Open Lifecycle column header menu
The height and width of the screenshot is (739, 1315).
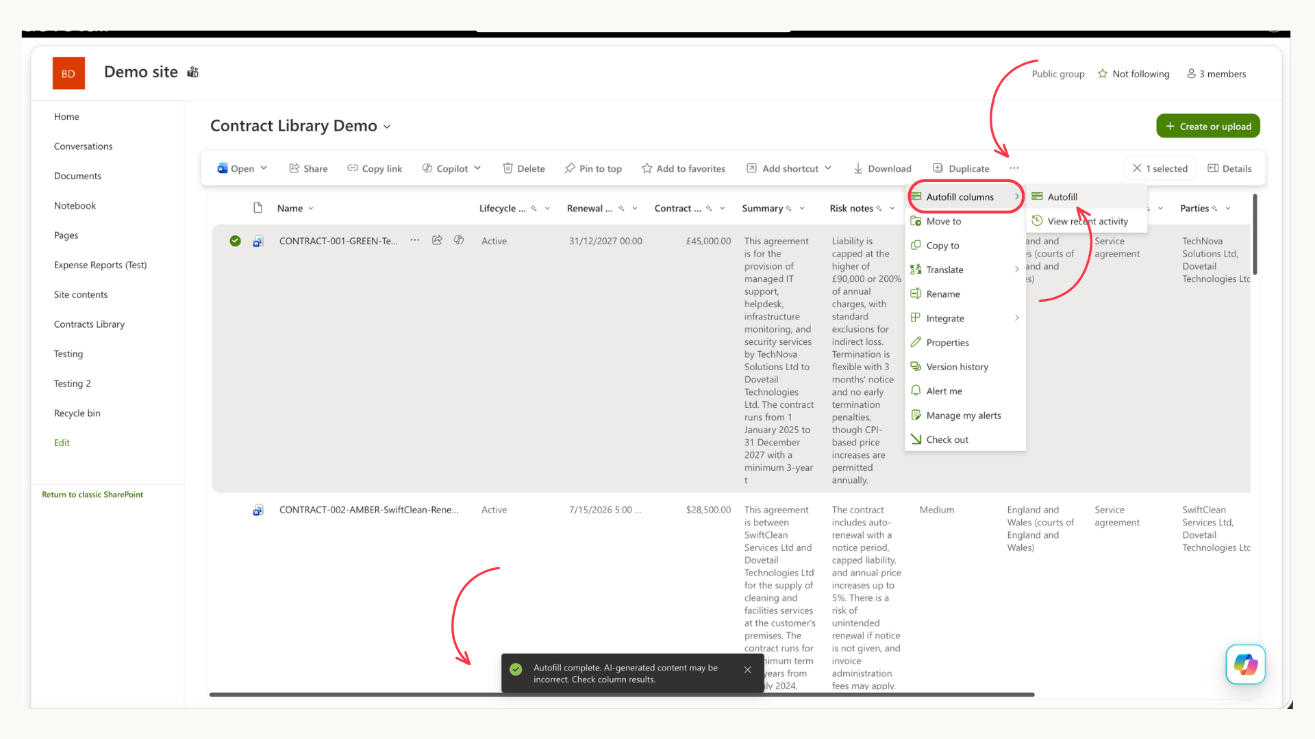pyautogui.click(x=547, y=209)
